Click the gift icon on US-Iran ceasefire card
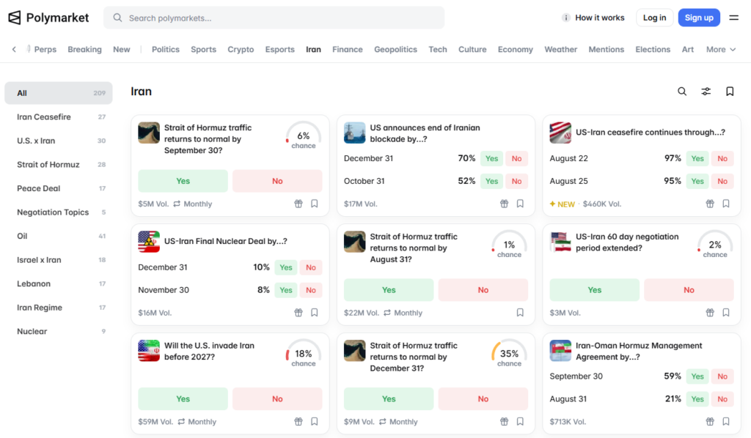 [x=710, y=204]
